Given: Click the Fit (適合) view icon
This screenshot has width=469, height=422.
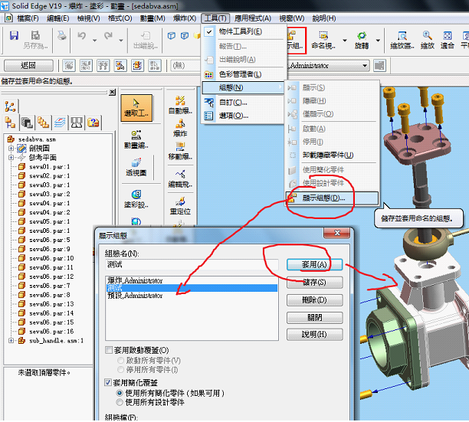Looking at the screenshot, I should (x=448, y=40).
